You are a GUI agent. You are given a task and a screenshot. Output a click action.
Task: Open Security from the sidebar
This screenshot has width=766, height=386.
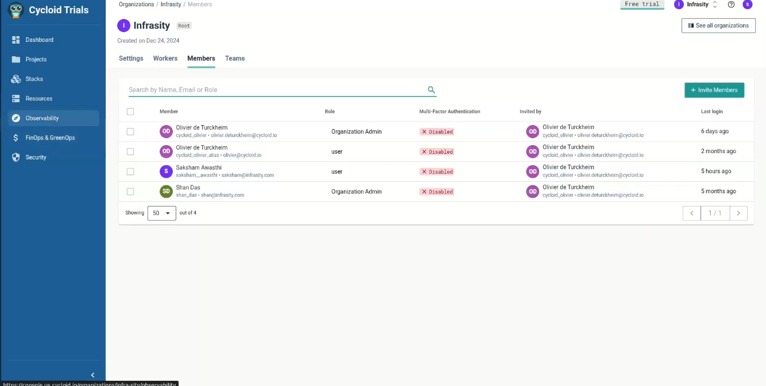click(x=53, y=157)
